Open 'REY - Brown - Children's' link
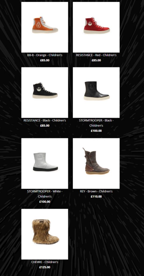 96,191
